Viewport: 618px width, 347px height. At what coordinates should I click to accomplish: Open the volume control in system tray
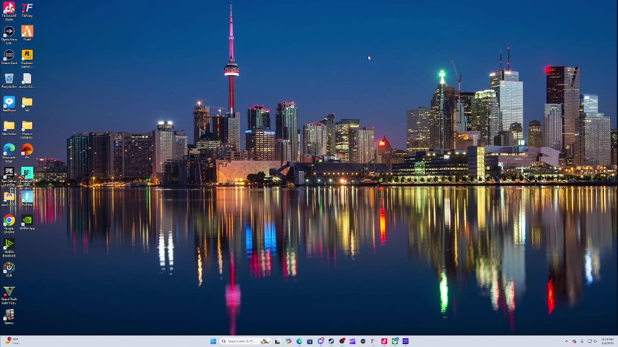pyautogui.click(x=595, y=341)
